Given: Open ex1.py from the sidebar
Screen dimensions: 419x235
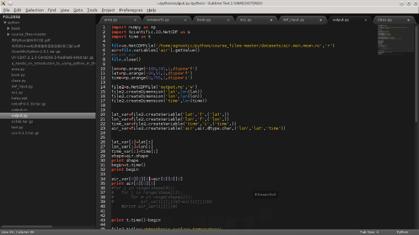Looking at the screenshot, I should pyautogui.click(x=17, y=93).
